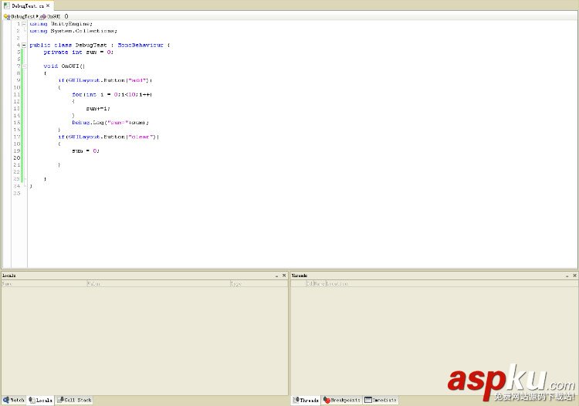Click the OnGUI method icon in breadcrumb
Viewport: 579px width, 406px height.
pyautogui.click(x=42, y=17)
